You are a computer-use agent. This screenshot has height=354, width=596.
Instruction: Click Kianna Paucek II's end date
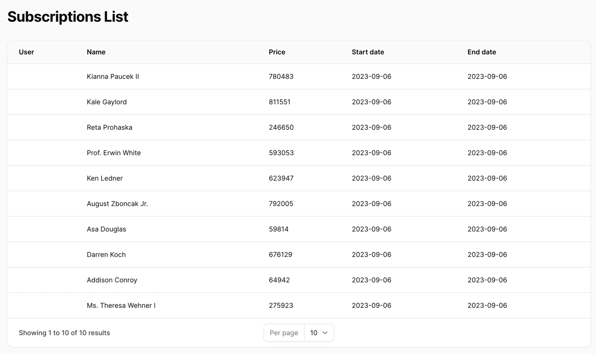[x=487, y=76]
